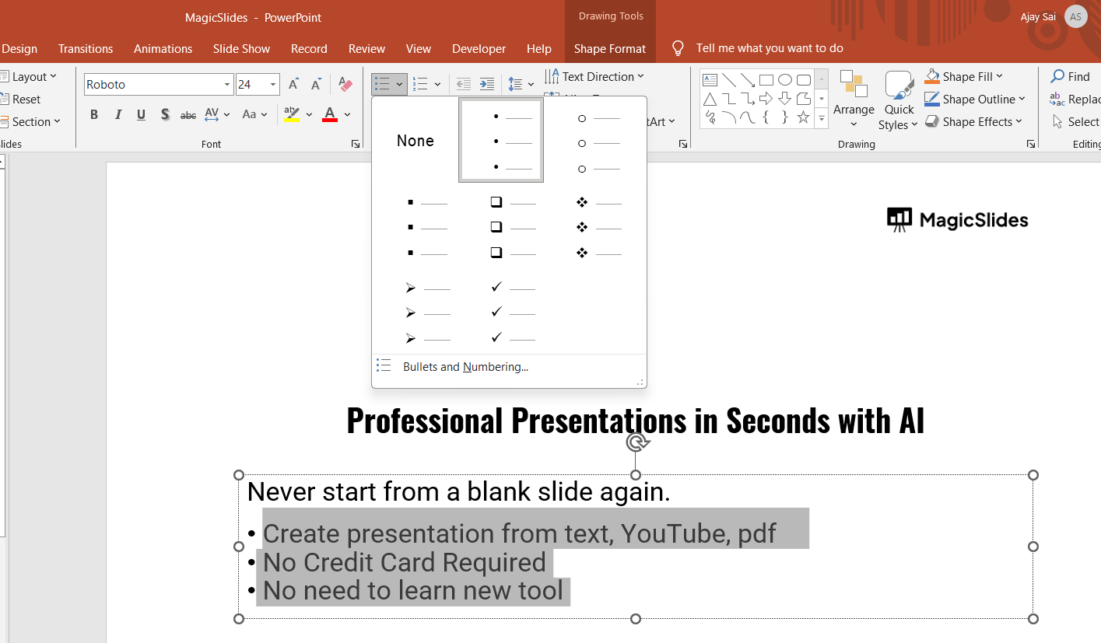Open the Slide Show tab
1101x643 pixels.
[x=241, y=48]
